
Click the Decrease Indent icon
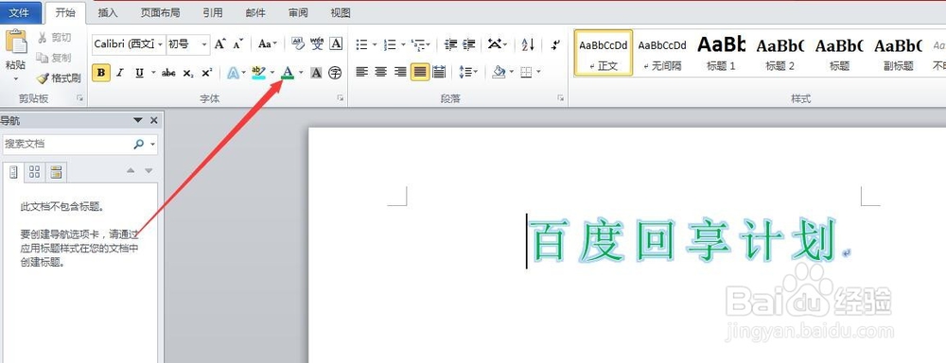pos(450,43)
